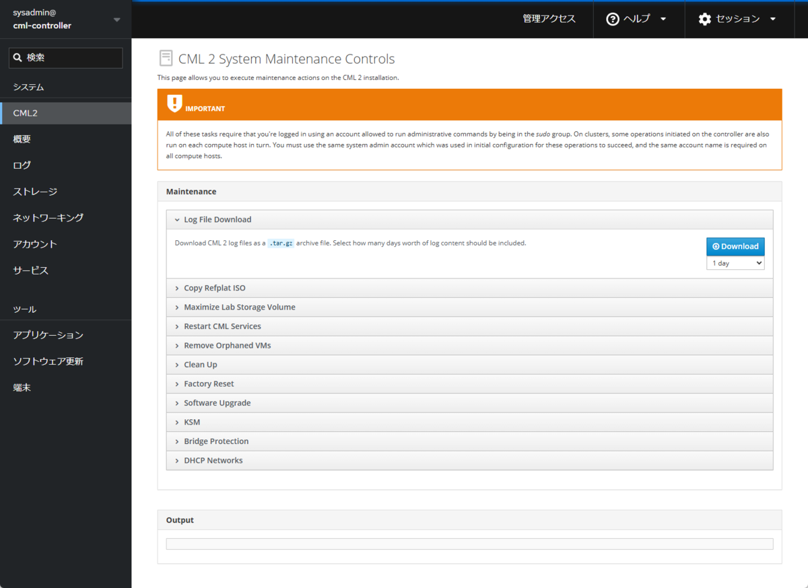This screenshot has height=588, width=808.
Task: Expand the Remove Orphaned VMs section
Action: [x=469, y=345]
